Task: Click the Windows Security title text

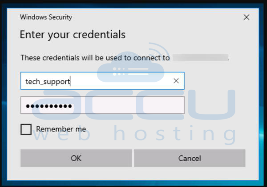Action: [x=46, y=17]
